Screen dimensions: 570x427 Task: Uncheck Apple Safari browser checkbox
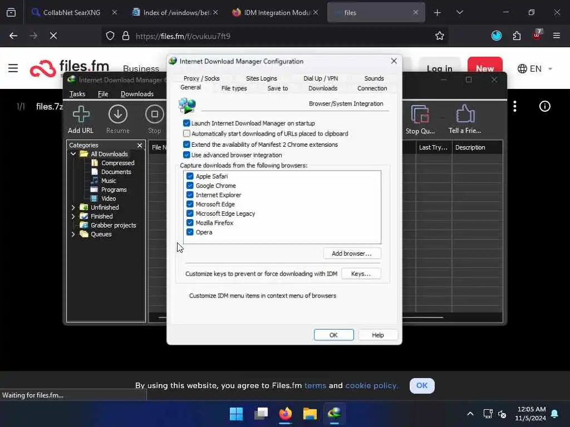point(190,176)
